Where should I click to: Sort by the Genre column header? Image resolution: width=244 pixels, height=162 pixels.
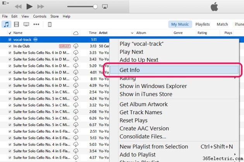178,33
